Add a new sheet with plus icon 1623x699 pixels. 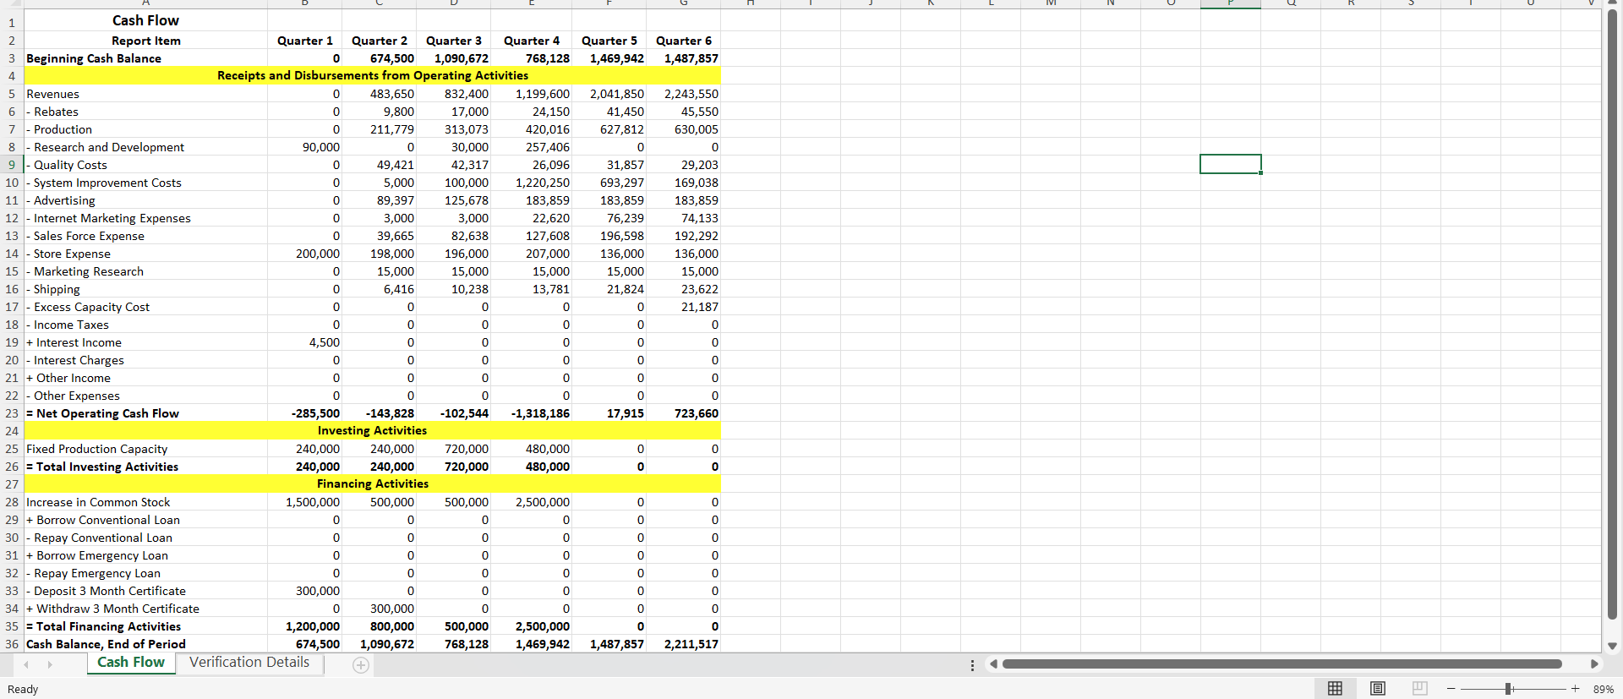point(361,665)
